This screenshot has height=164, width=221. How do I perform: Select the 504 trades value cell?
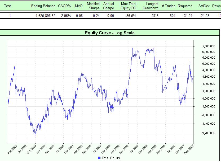(172, 16)
